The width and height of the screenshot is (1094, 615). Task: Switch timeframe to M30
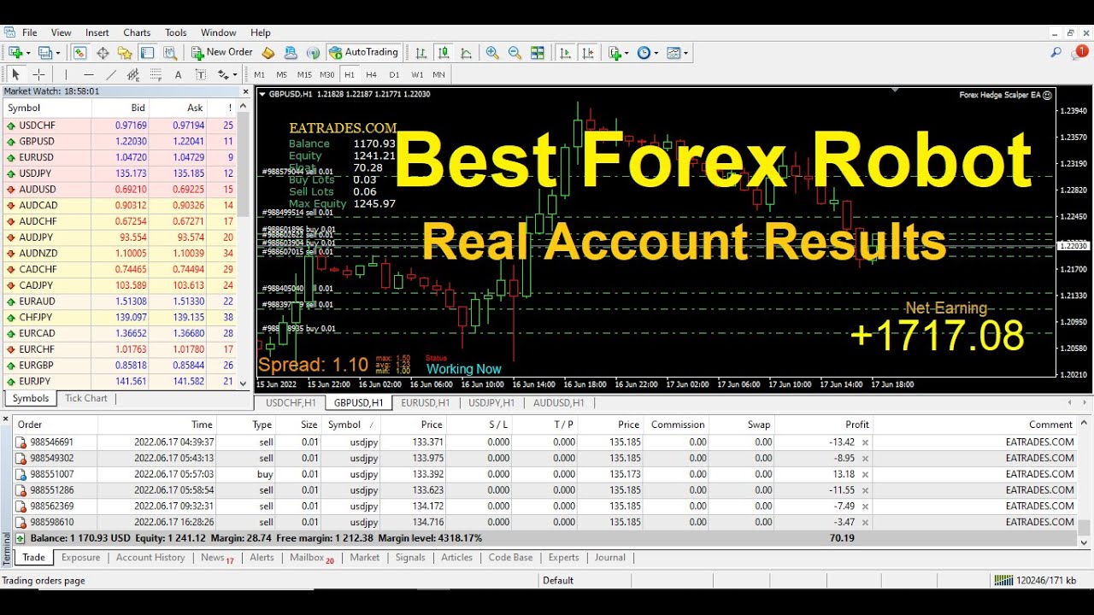326,74
